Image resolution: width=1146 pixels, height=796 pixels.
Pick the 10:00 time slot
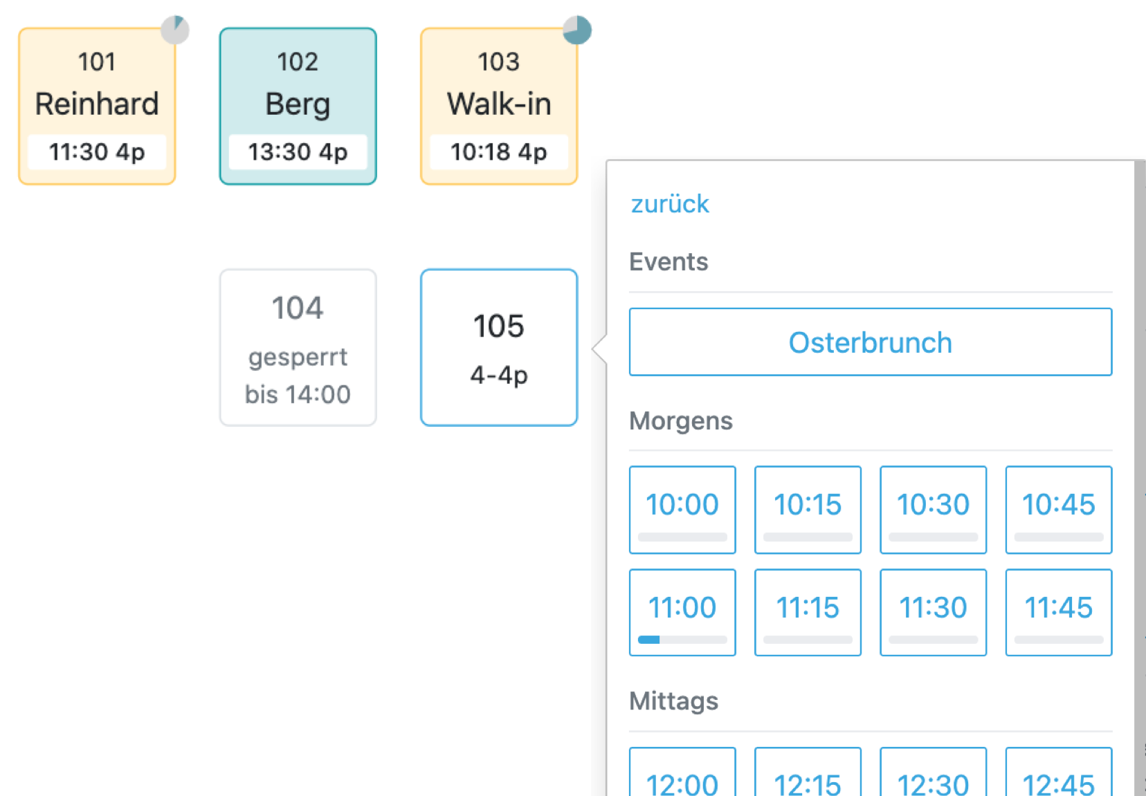pos(682,510)
